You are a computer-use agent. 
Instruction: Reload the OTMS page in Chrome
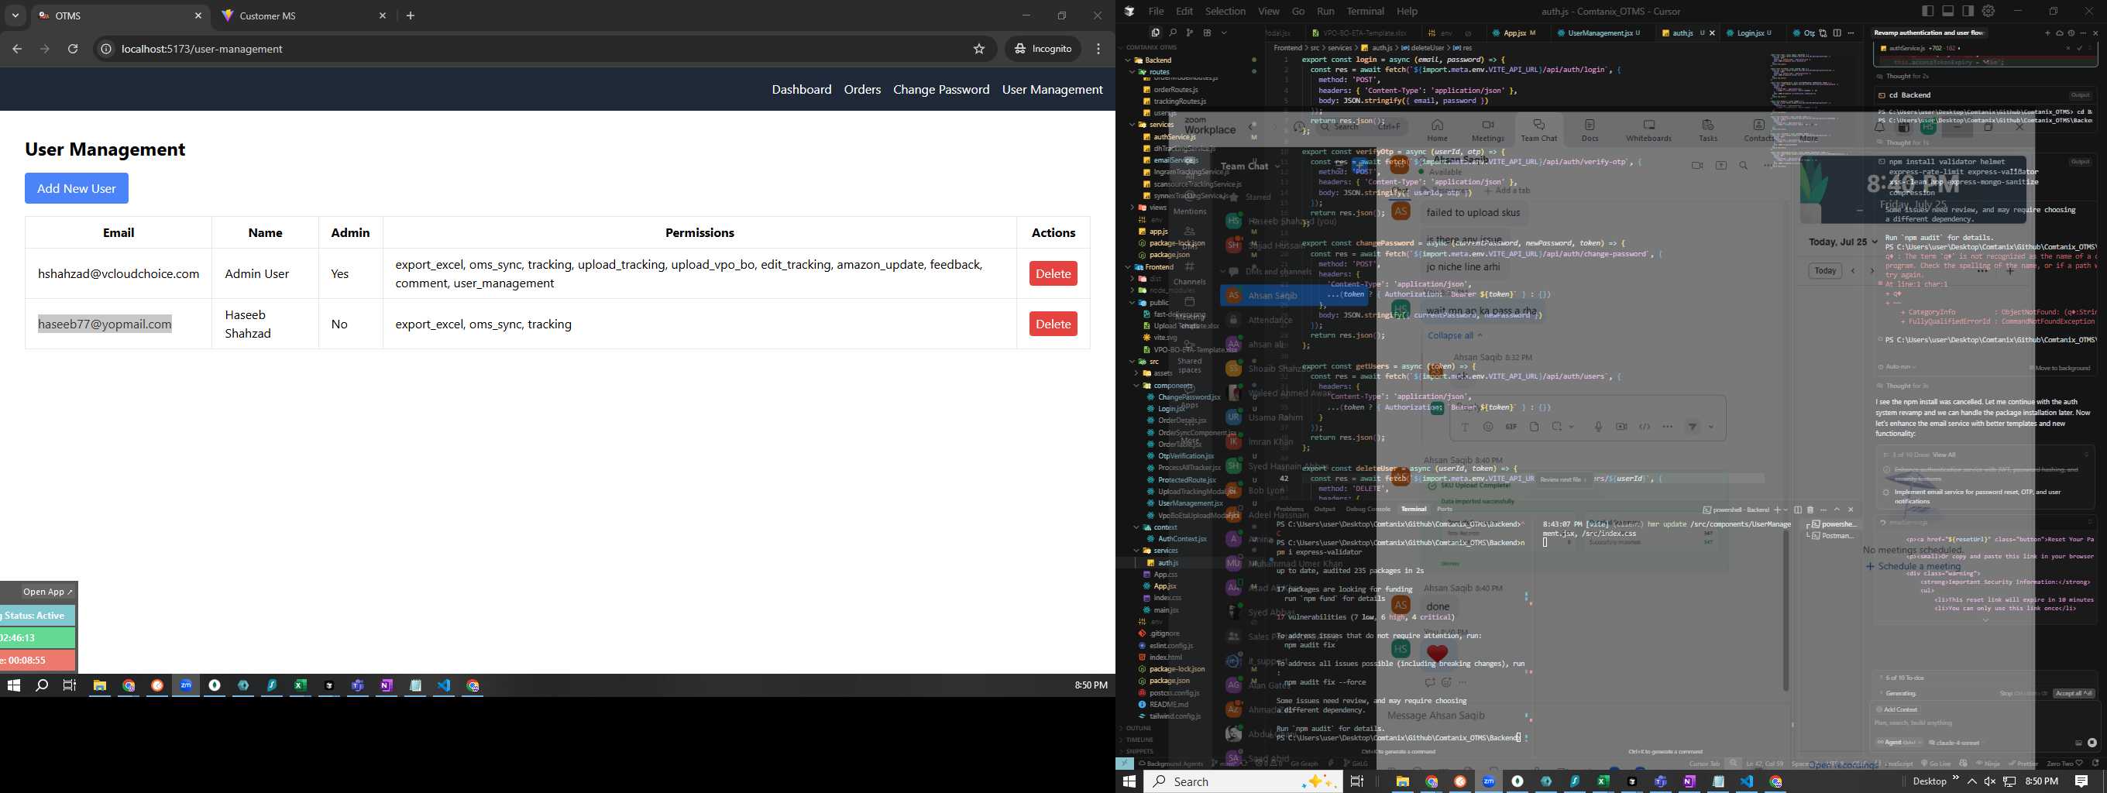pos(73,49)
